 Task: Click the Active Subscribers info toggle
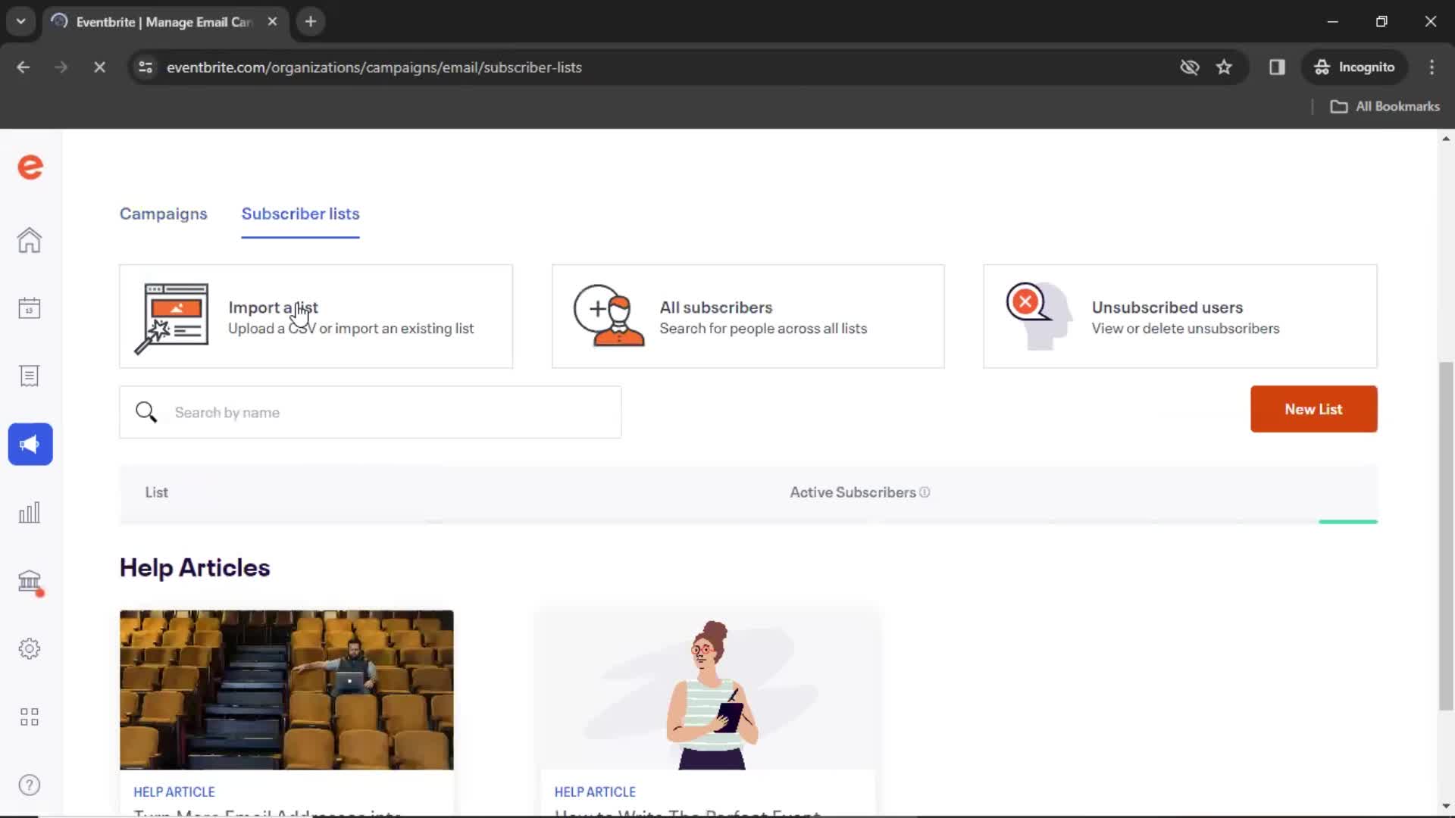923,492
